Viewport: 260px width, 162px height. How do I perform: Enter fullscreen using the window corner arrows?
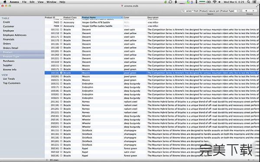point(257,6)
